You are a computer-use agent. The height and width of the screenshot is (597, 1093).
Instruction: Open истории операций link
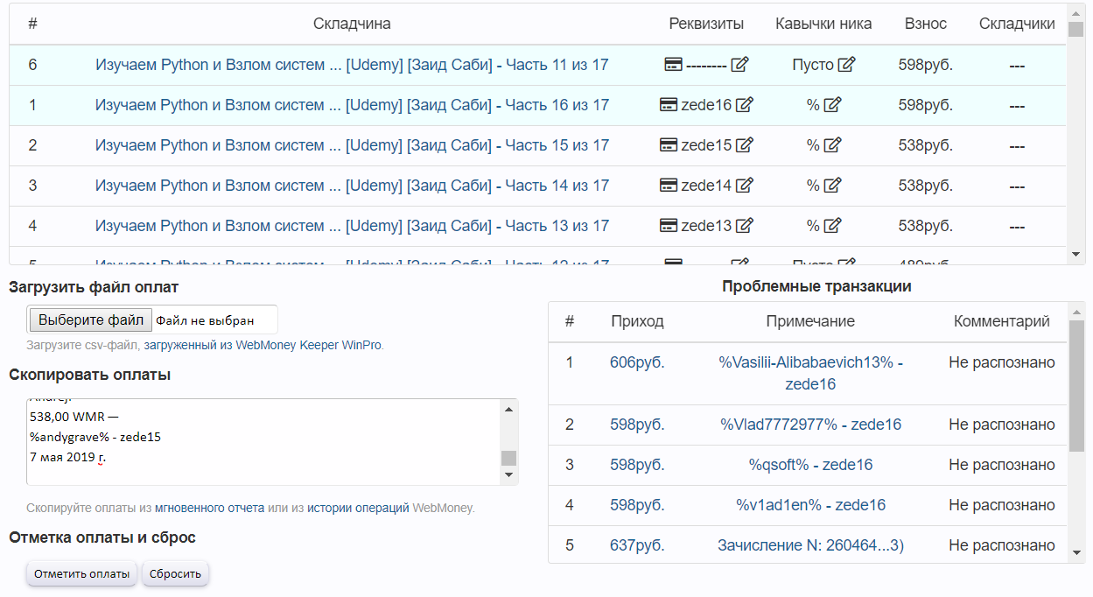coord(358,508)
